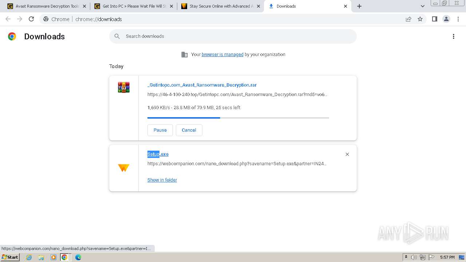Click the Chrome site info chip
Image resolution: width=466 pixels, height=262 pixels.
(x=56, y=19)
